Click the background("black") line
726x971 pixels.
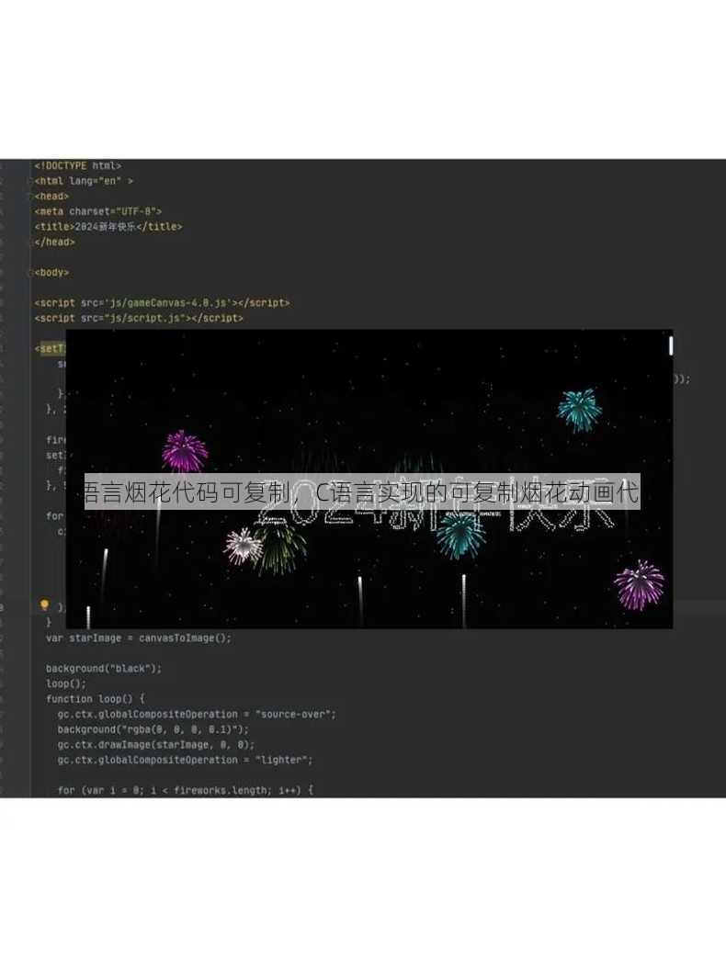click(104, 668)
